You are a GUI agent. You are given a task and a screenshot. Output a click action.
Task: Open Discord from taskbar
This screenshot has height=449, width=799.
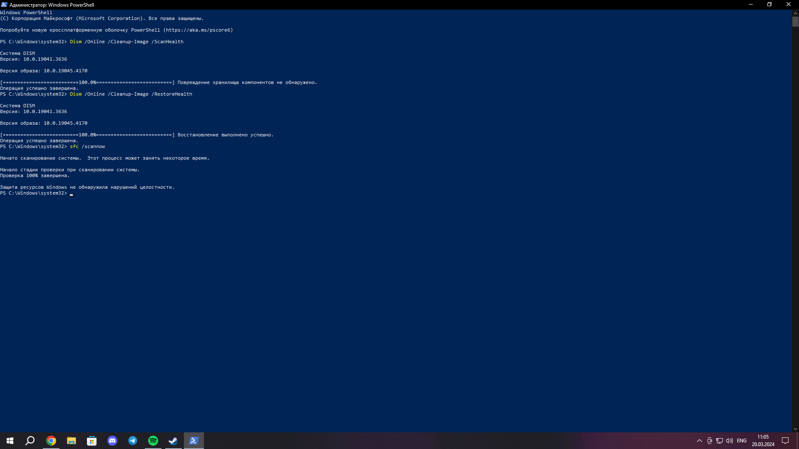[x=112, y=441]
